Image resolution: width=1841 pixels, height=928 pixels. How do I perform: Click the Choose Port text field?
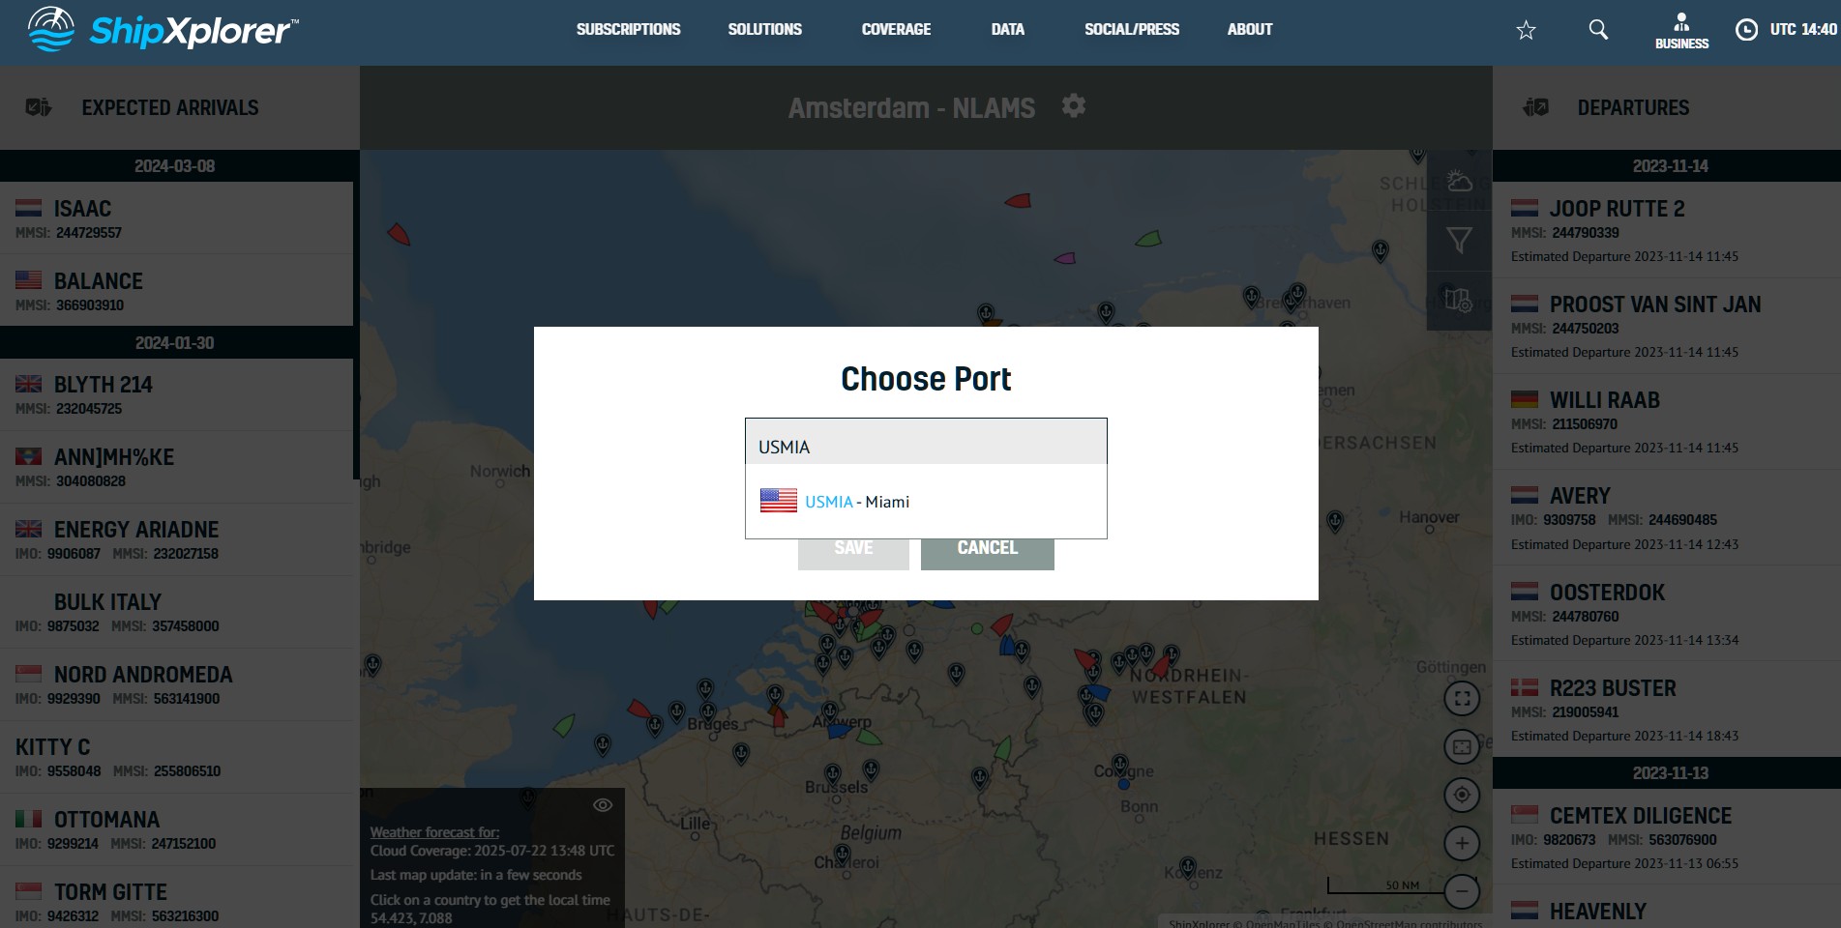[926, 446]
